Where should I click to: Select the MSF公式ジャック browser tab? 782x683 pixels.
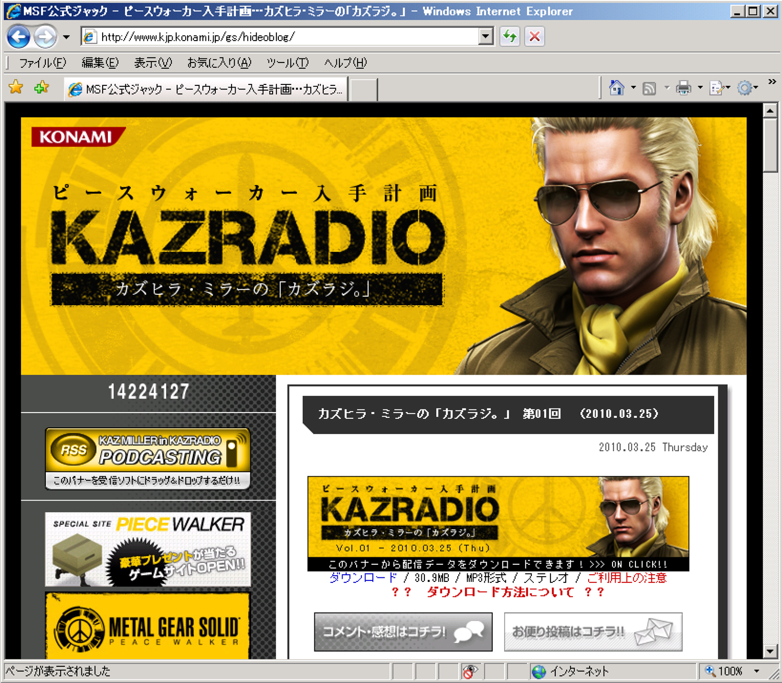(206, 89)
